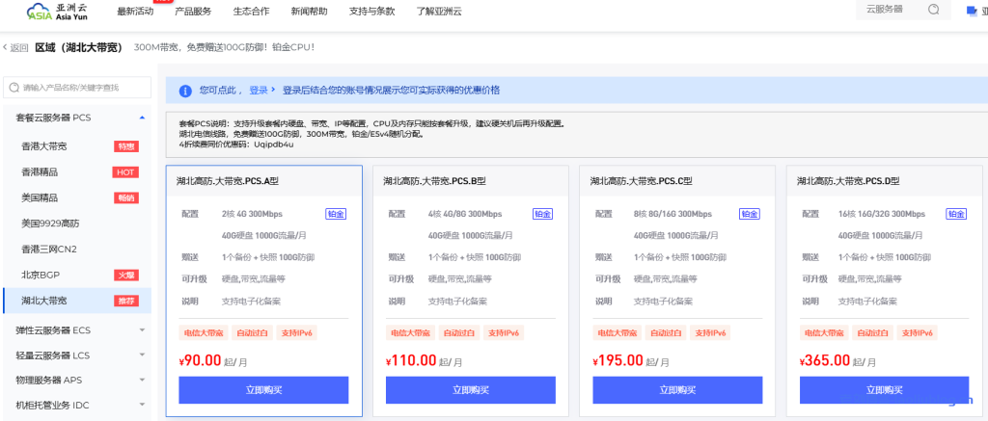Click the ¥110.00 price
Image resolution: width=988 pixels, height=421 pixels.
[411, 360]
